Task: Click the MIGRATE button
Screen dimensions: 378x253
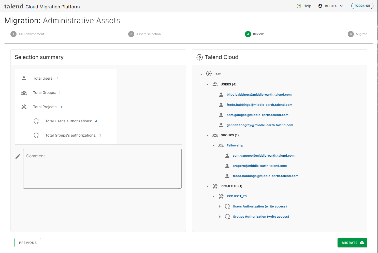Action: pyautogui.click(x=352, y=243)
